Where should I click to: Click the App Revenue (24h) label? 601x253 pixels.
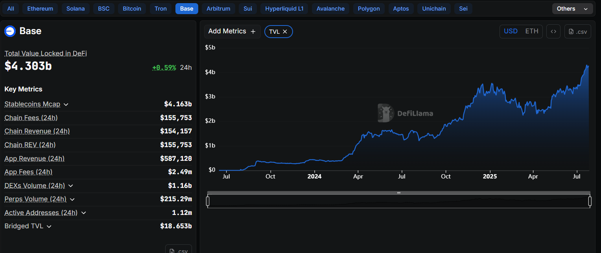click(34, 159)
